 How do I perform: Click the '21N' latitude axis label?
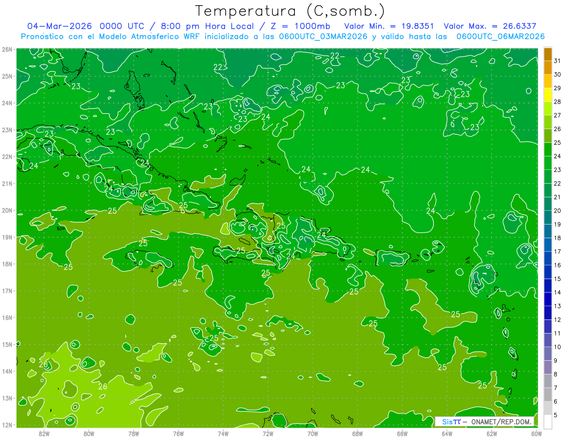pyautogui.click(x=7, y=183)
